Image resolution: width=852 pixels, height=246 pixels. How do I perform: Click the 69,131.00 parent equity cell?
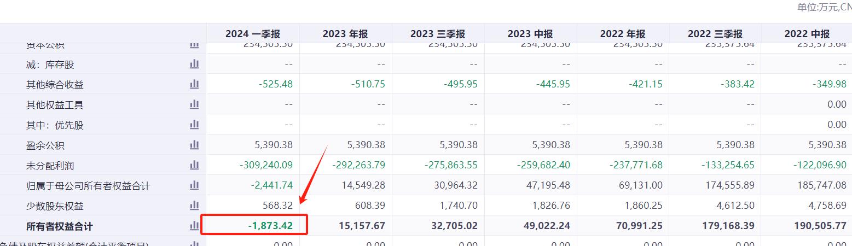click(641, 186)
